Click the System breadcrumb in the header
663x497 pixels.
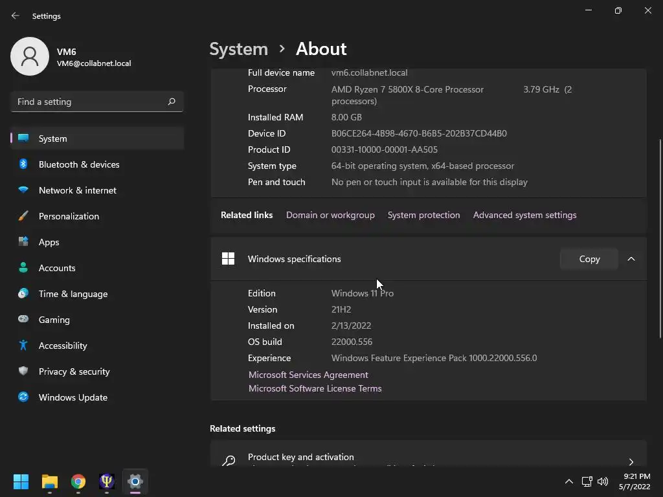[x=239, y=49]
